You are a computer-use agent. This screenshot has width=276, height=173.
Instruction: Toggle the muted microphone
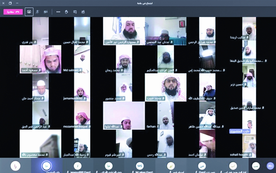pos(37,12)
